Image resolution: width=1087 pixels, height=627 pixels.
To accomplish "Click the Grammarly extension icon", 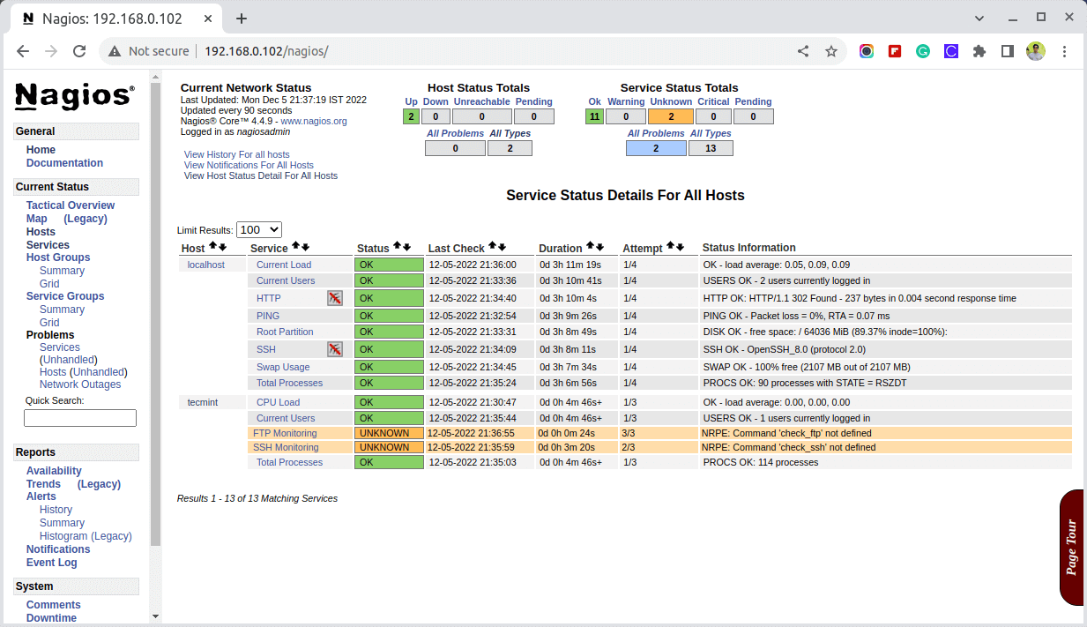I will click(x=922, y=51).
